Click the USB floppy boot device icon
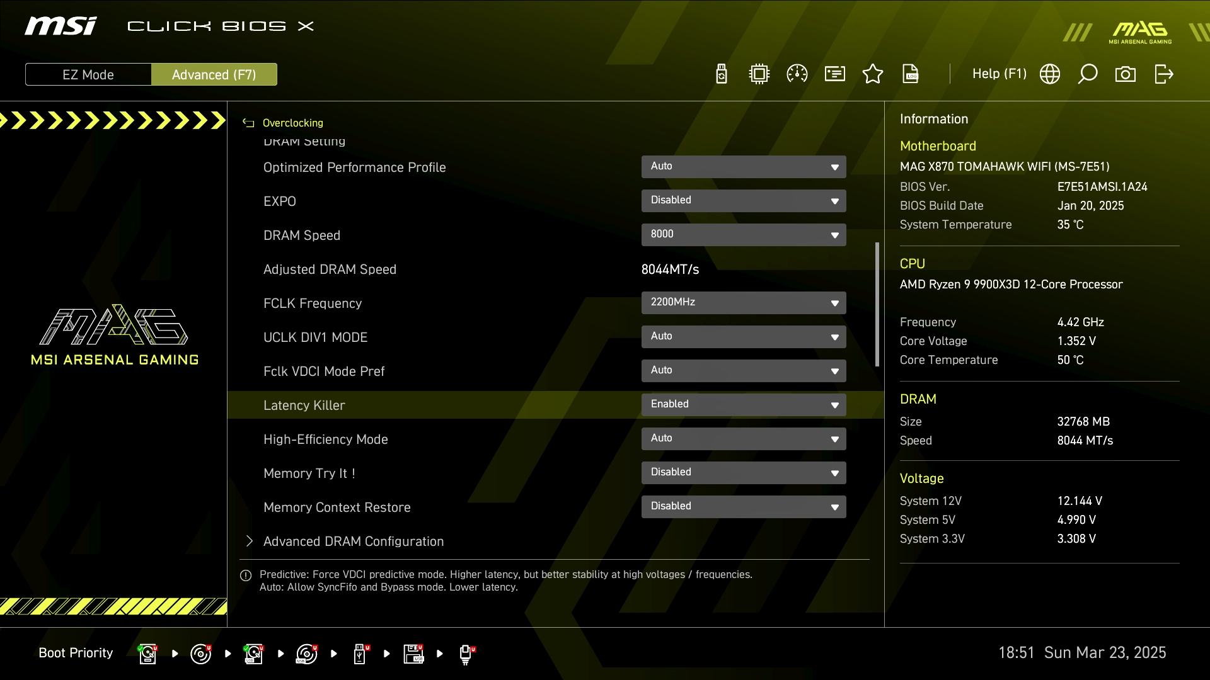This screenshot has width=1210, height=680. [x=414, y=654]
